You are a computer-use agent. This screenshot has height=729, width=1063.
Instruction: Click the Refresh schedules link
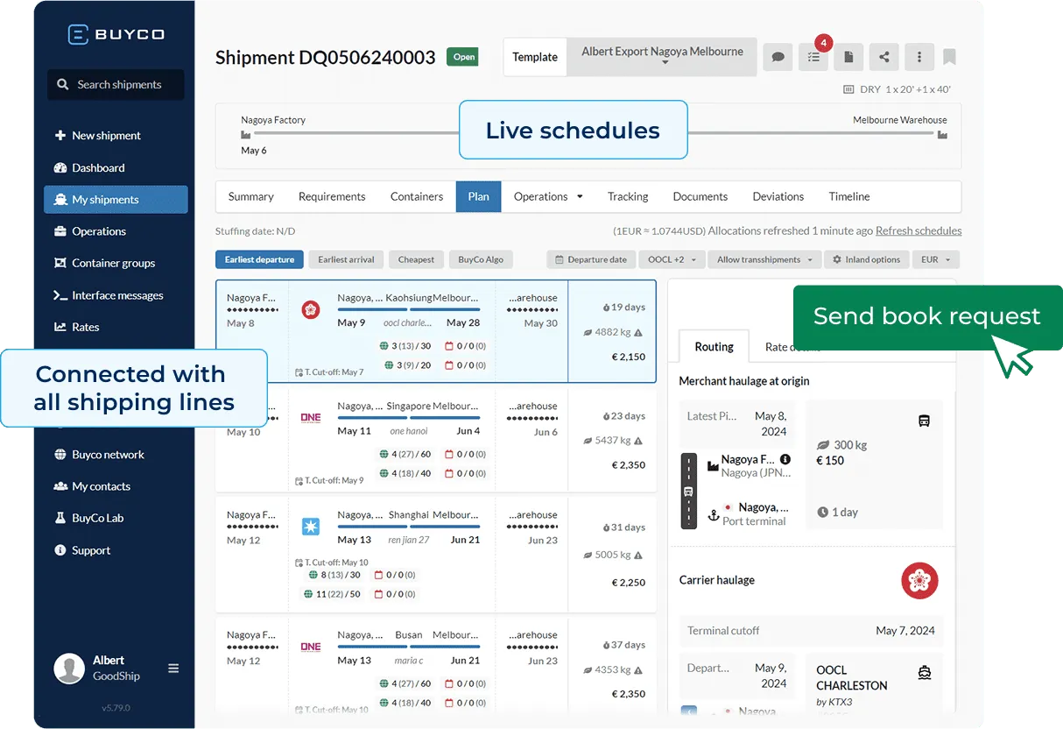[919, 231]
